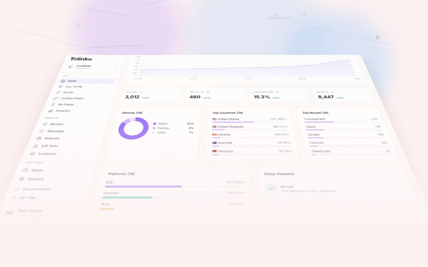Click the Mobile legend dot in Devices chart
The image size is (428, 267).
coord(155,123)
